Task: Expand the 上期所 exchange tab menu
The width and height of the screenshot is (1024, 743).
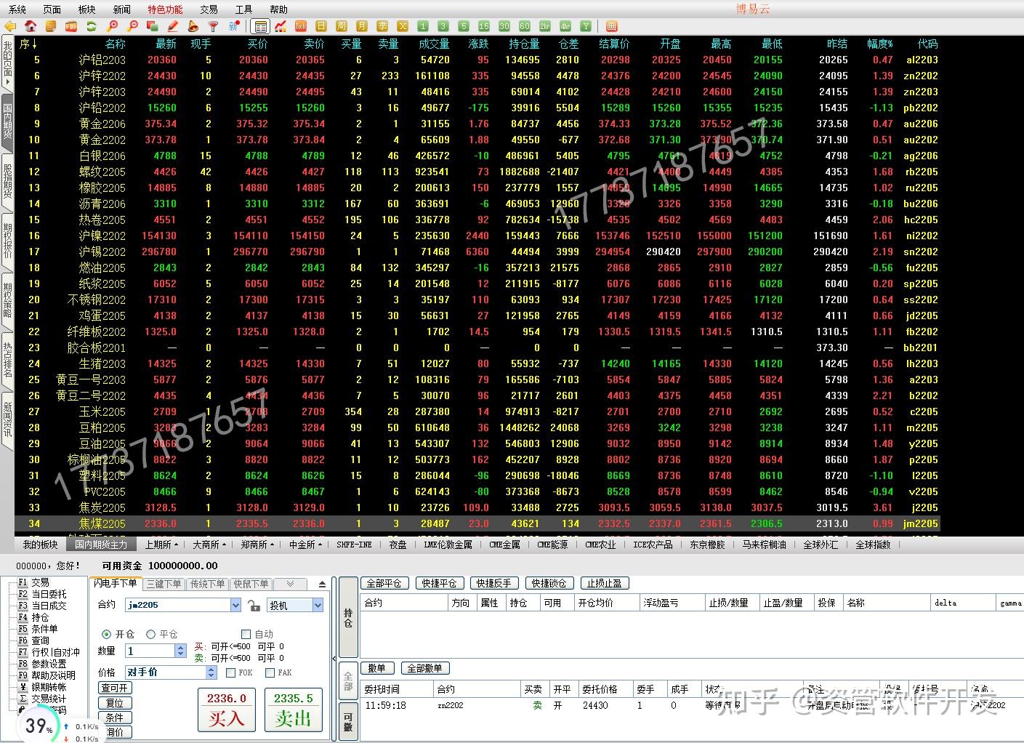Action: [161, 545]
